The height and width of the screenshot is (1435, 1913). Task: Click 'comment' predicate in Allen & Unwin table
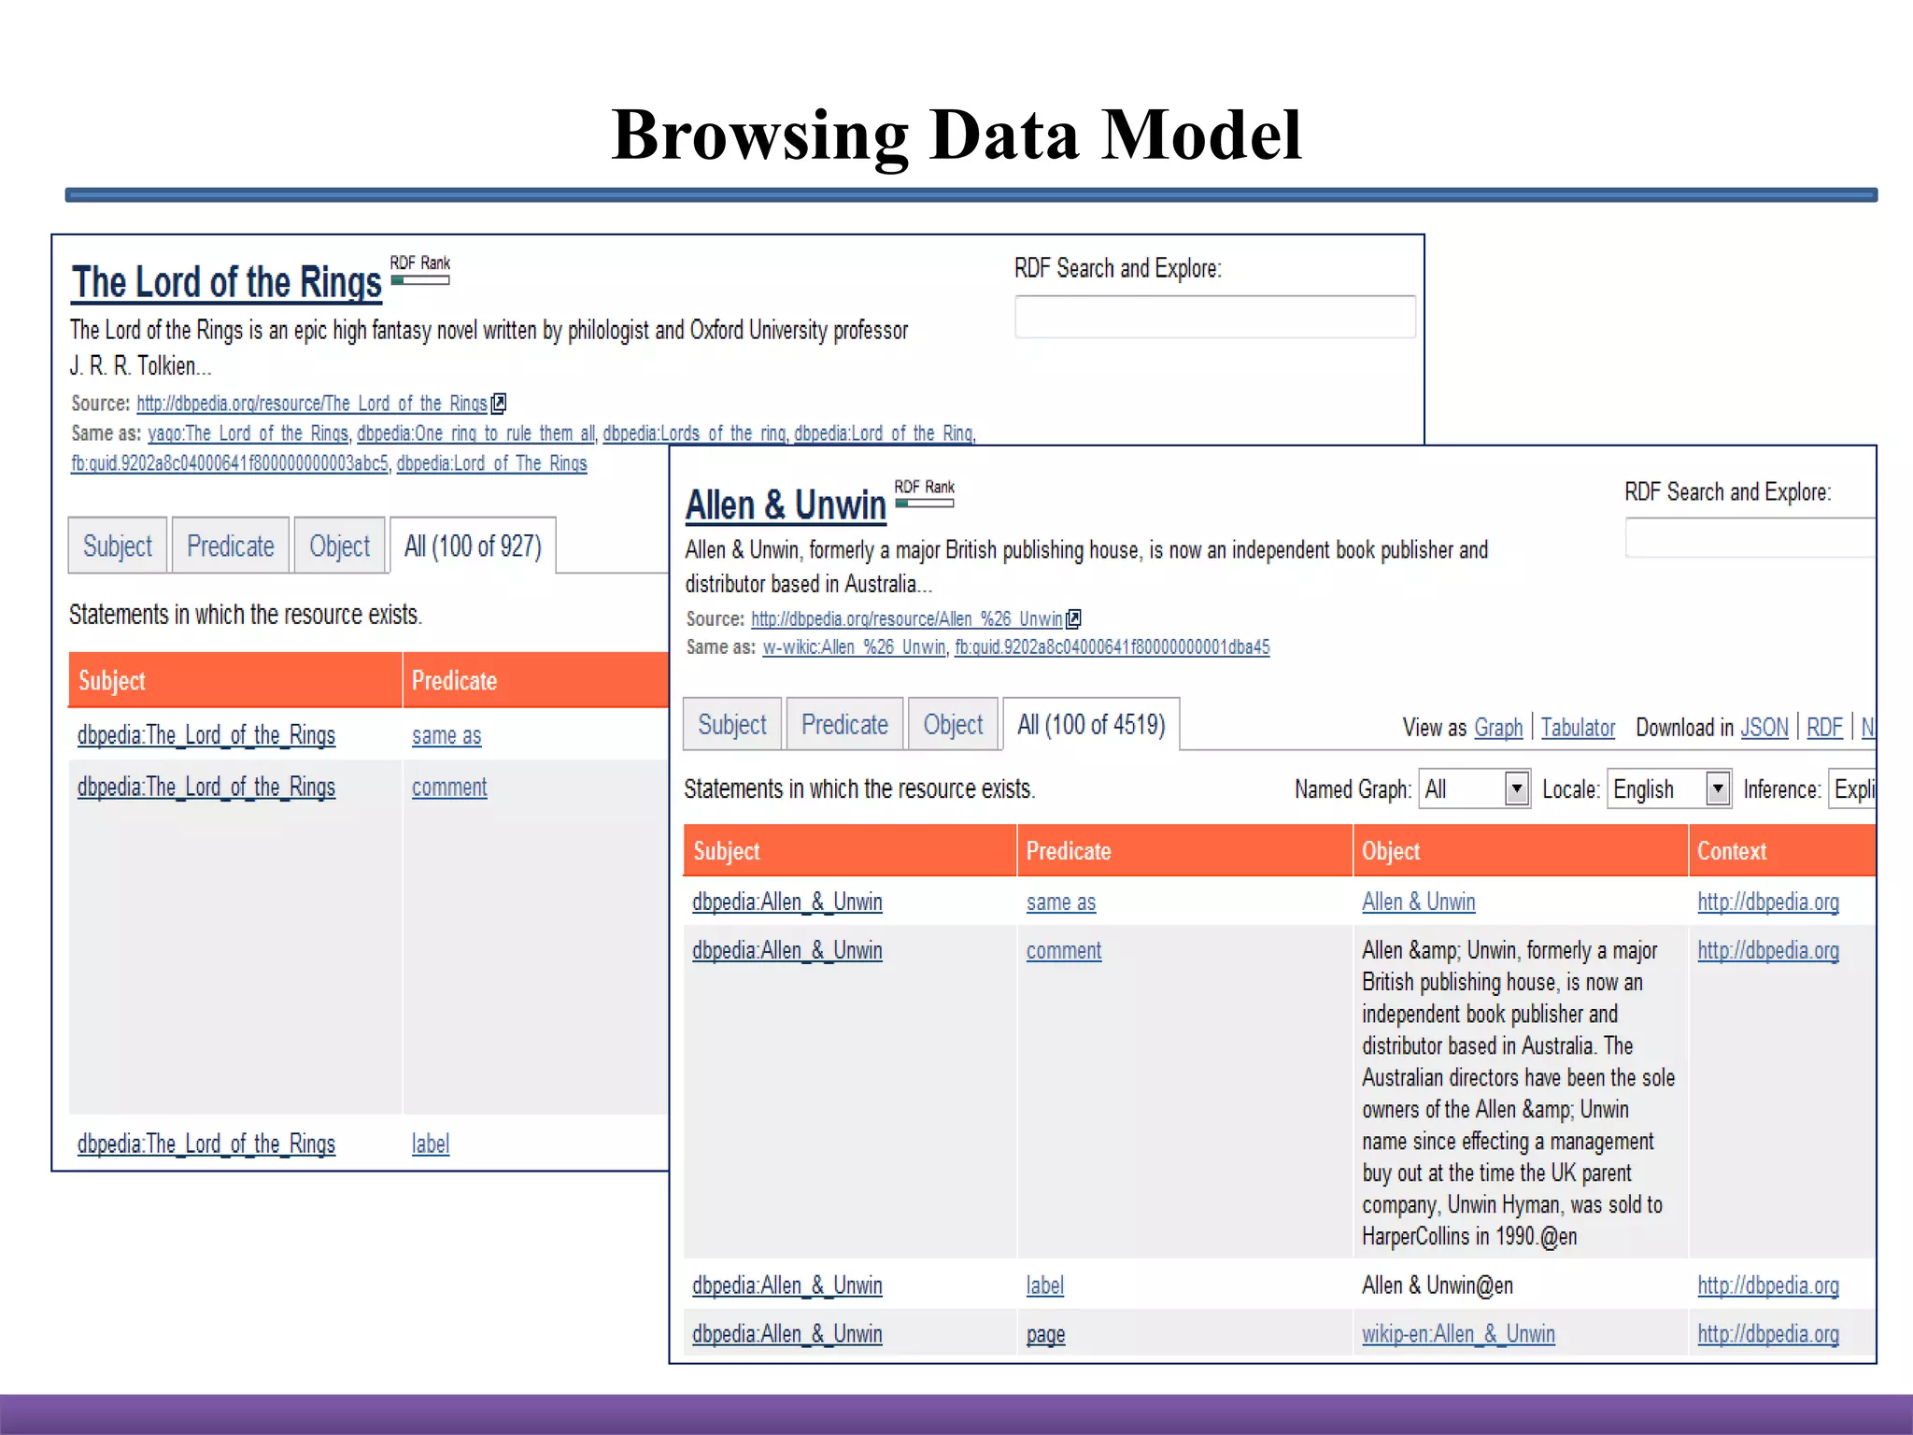point(1064,951)
